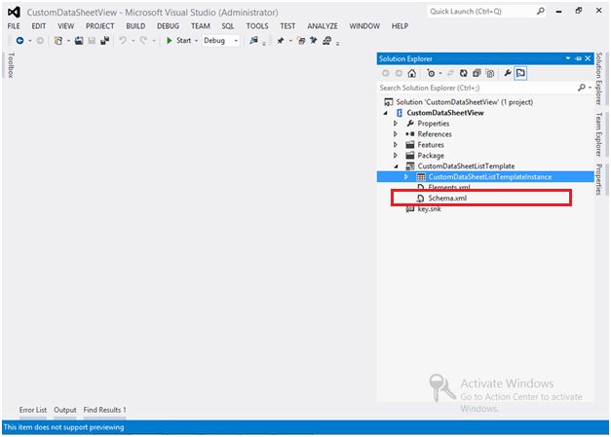Switch to the Output tab

coord(65,410)
